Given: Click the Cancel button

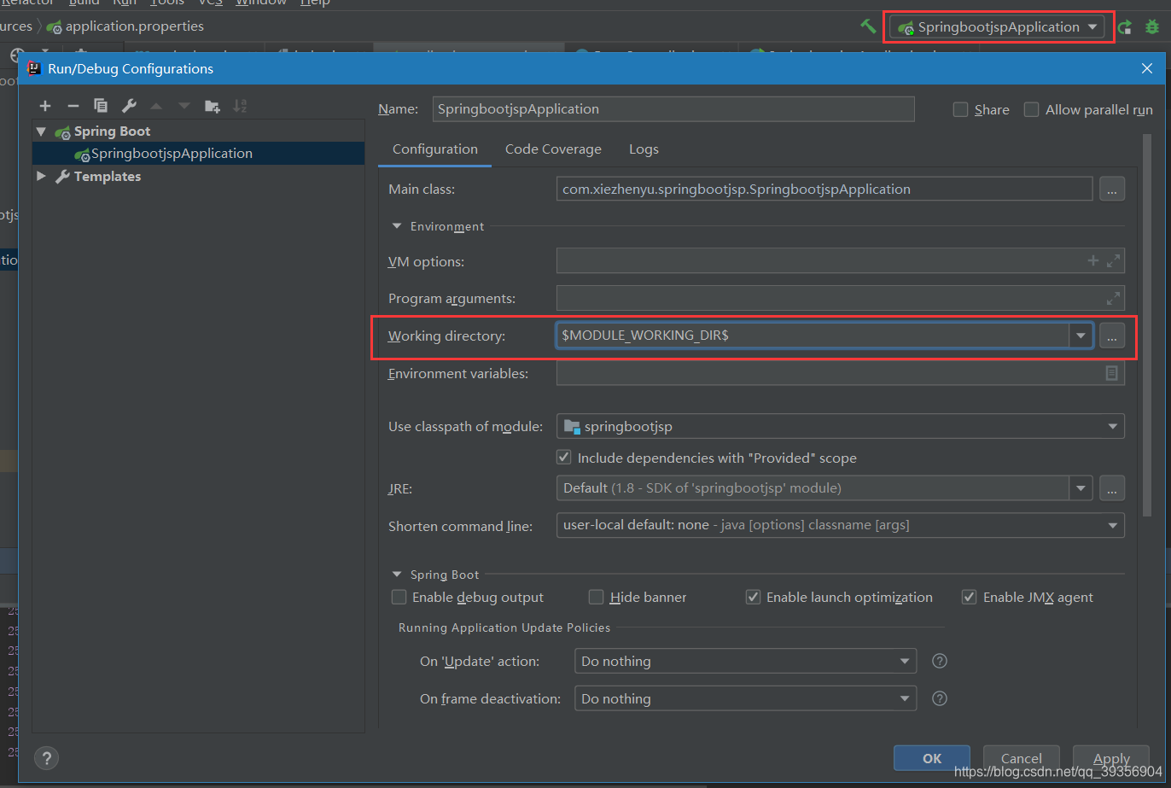Looking at the screenshot, I should (x=1022, y=758).
